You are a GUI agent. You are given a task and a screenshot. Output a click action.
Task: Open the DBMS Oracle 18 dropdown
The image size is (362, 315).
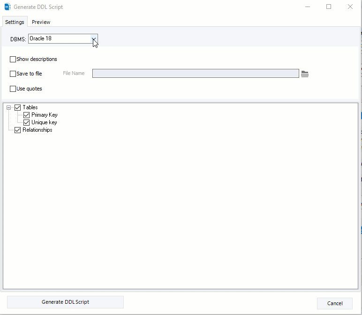[94, 38]
